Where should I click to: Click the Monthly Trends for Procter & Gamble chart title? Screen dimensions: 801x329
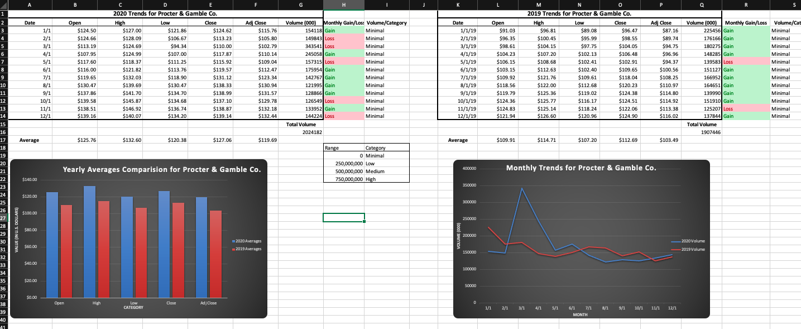pos(581,167)
